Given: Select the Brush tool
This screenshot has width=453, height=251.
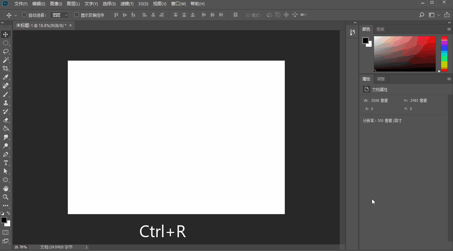Looking at the screenshot, I should (5, 94).
